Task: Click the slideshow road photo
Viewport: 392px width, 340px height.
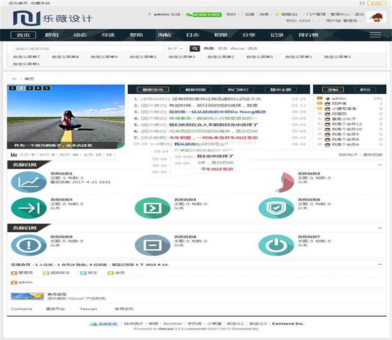Action: tap(66, 117)
